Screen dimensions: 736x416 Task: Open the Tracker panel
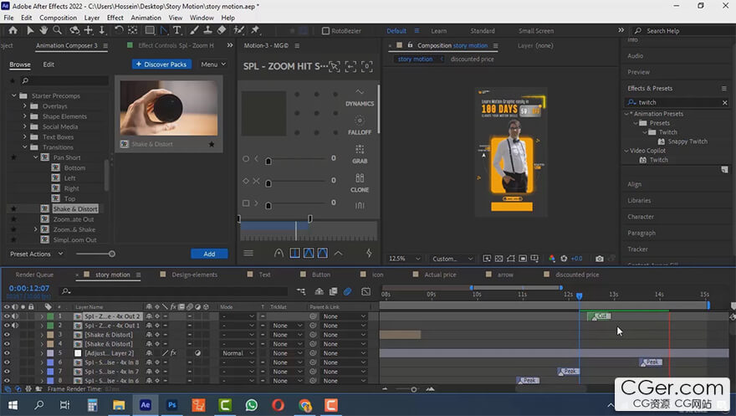(x=637, y=249)
